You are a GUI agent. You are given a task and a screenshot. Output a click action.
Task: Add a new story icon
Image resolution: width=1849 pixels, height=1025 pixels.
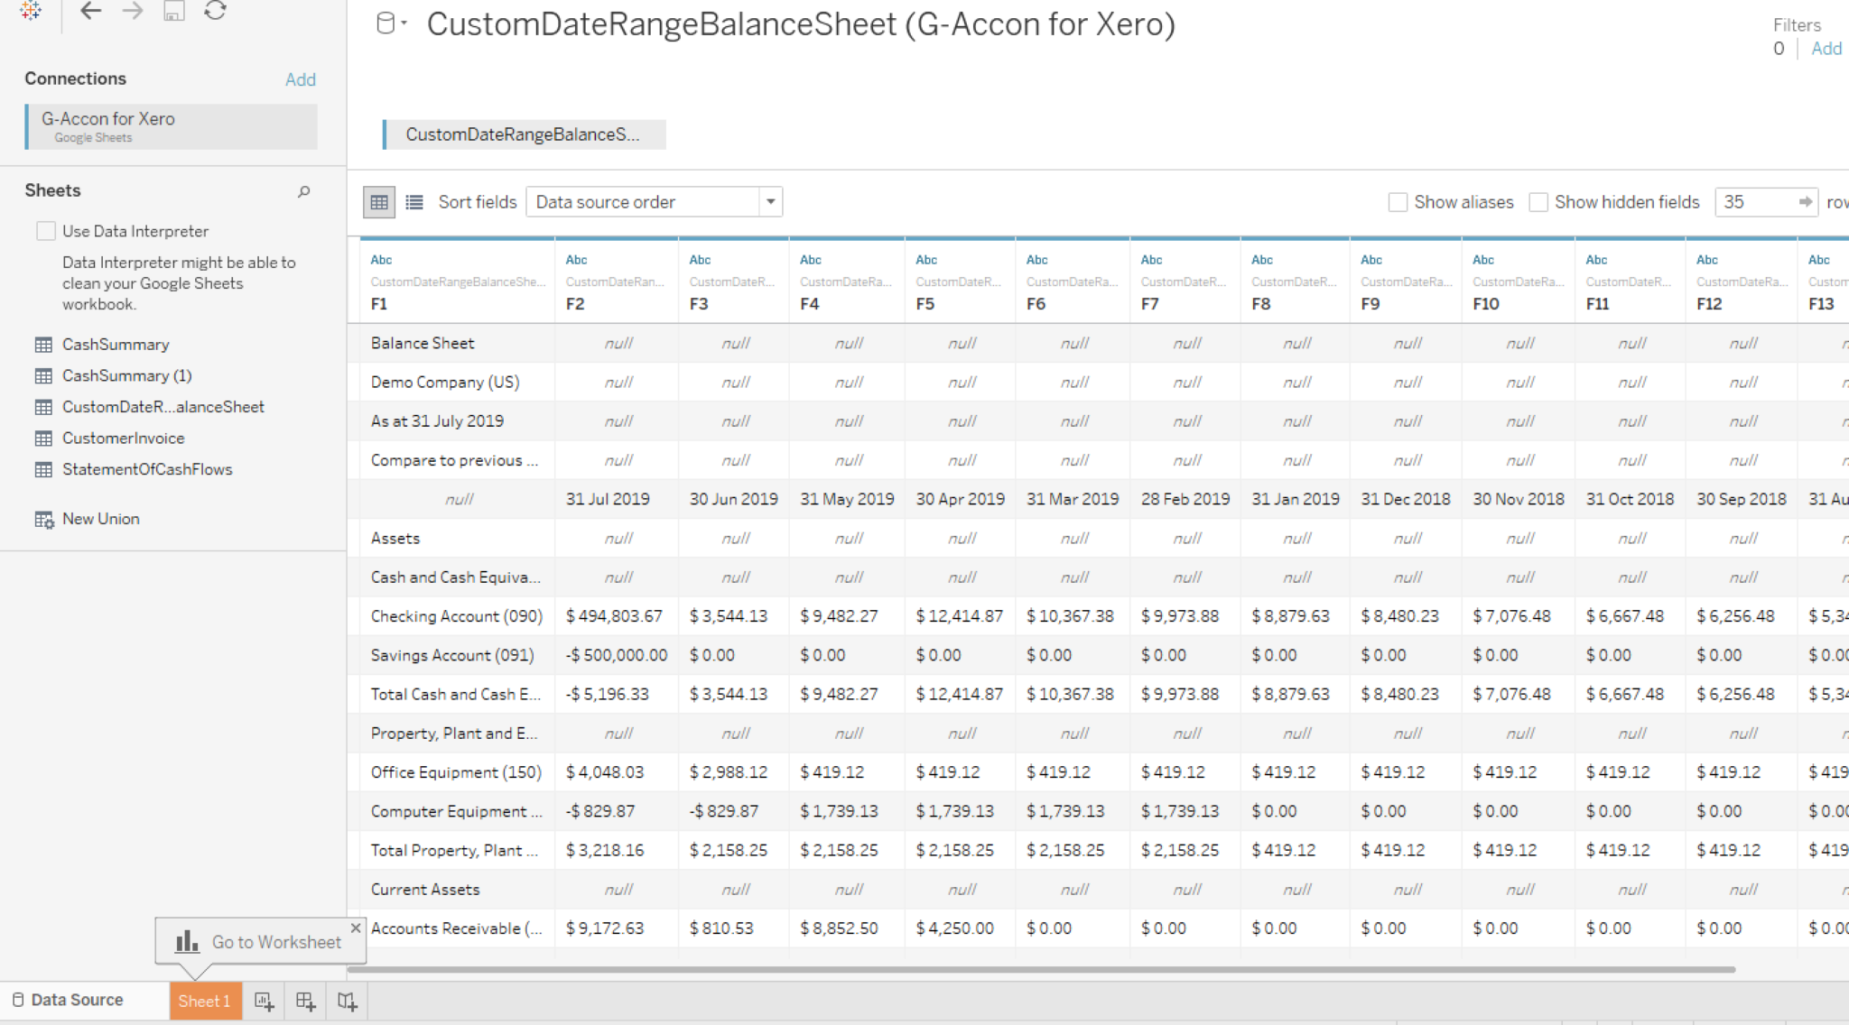pos(347,1002)
